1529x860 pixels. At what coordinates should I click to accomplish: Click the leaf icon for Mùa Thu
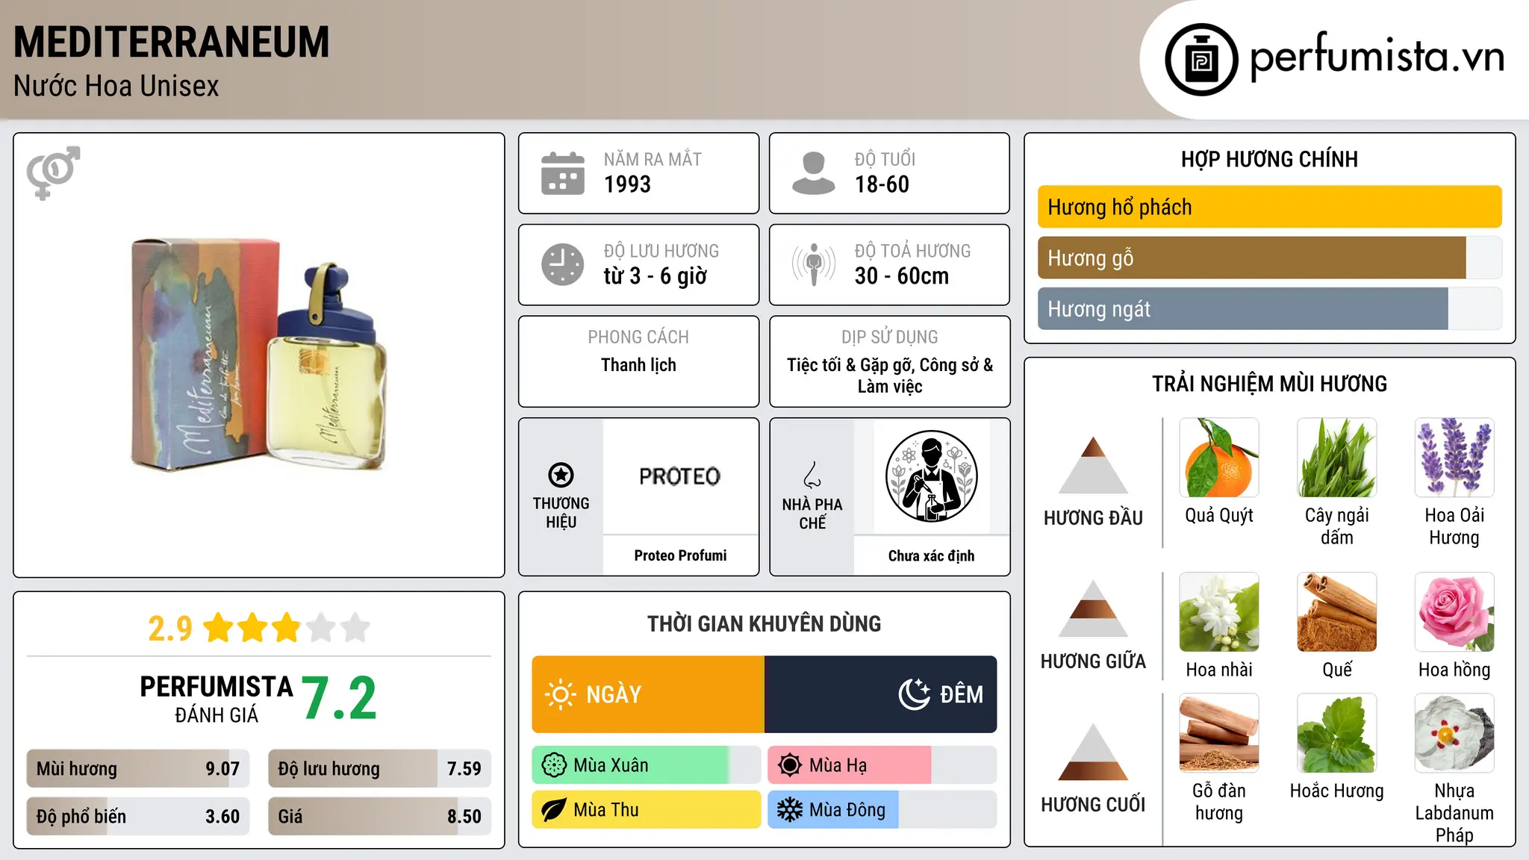[x=554, y=810]
